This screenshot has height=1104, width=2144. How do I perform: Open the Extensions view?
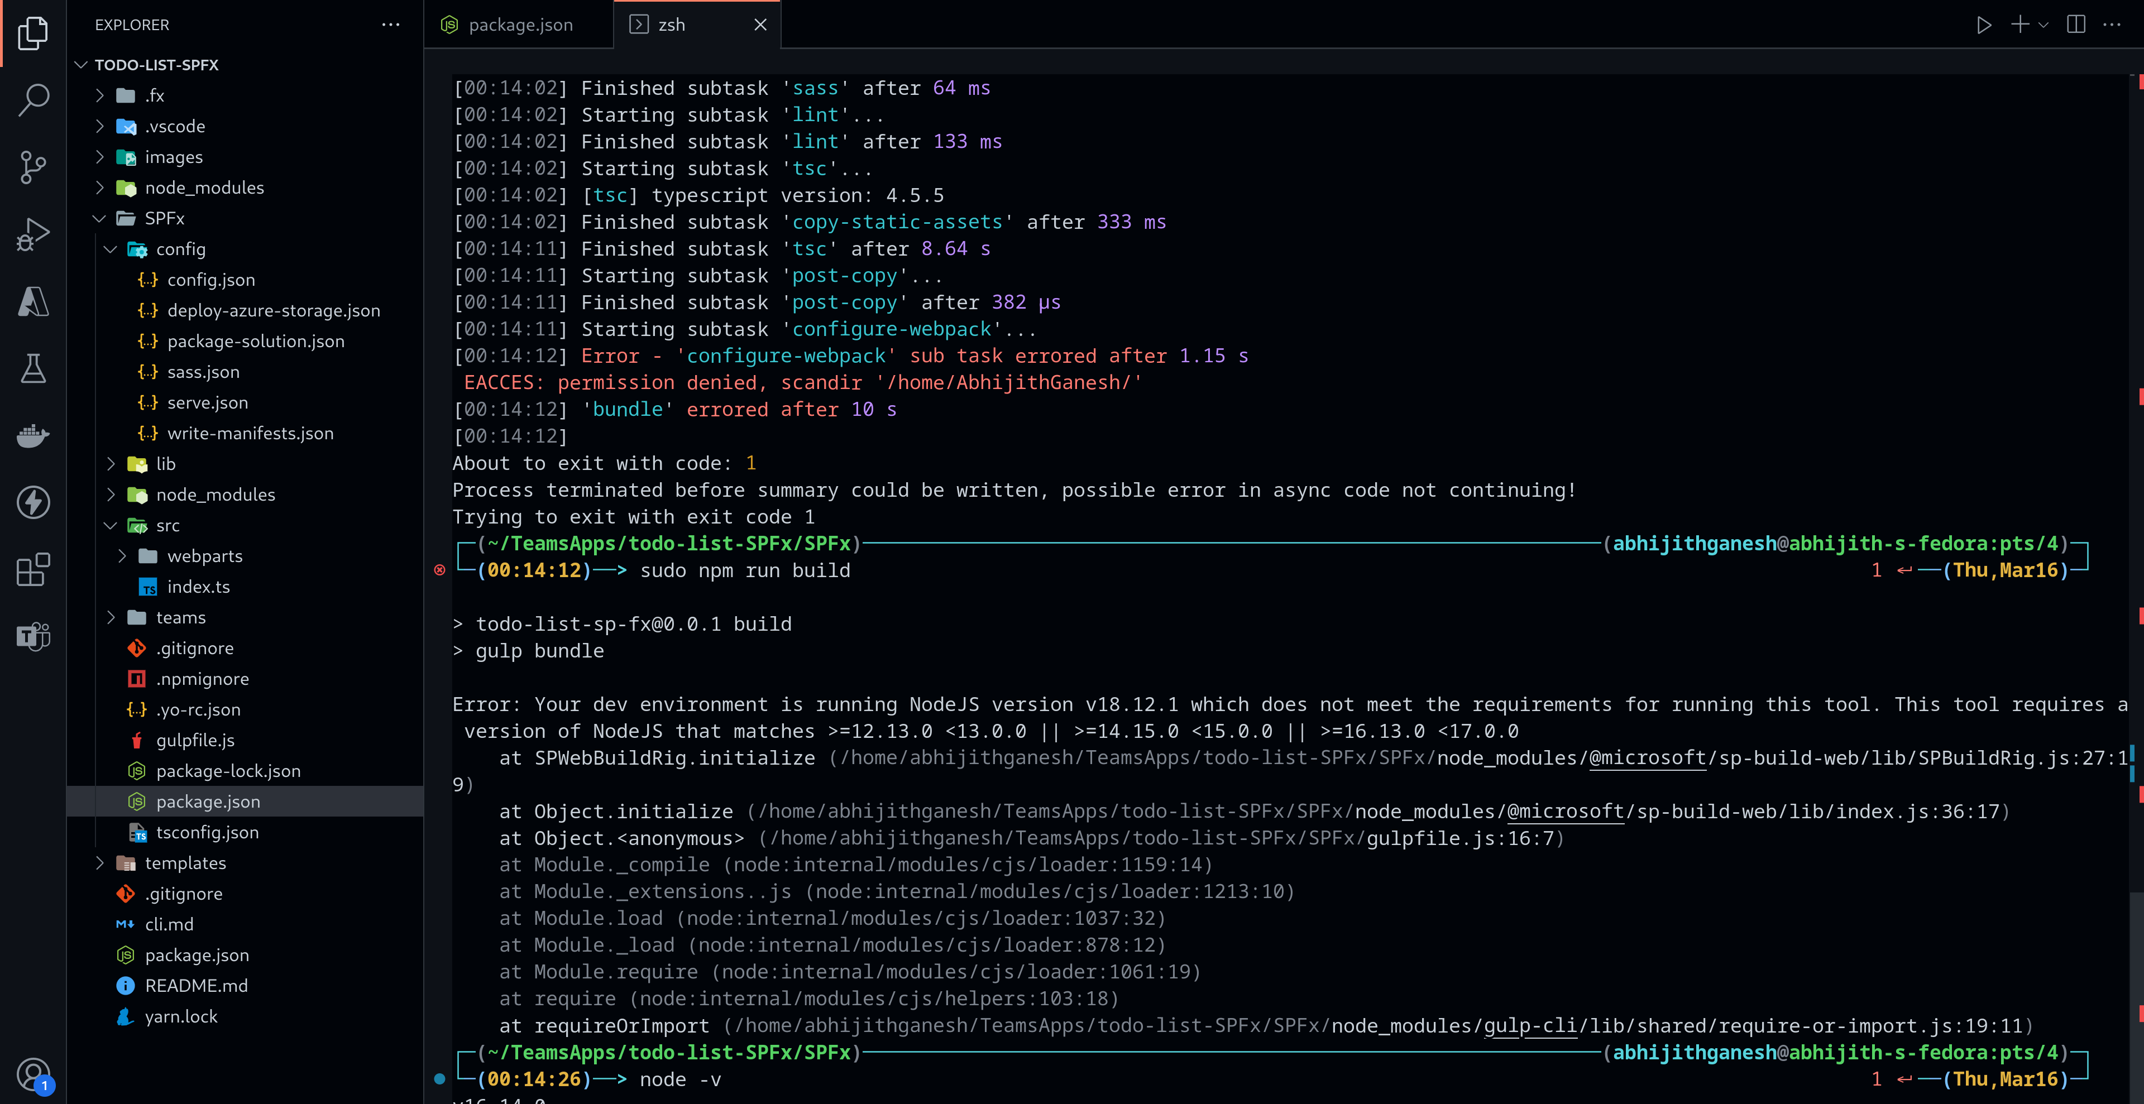(x=33, y=570)
